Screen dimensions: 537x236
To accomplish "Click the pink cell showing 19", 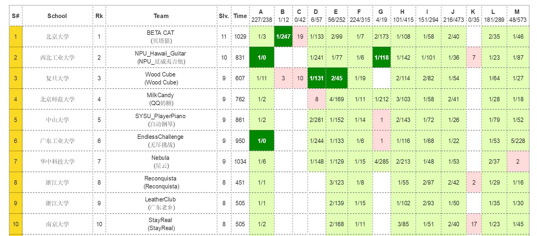I will pyautogui.click(x=300, y=37).
